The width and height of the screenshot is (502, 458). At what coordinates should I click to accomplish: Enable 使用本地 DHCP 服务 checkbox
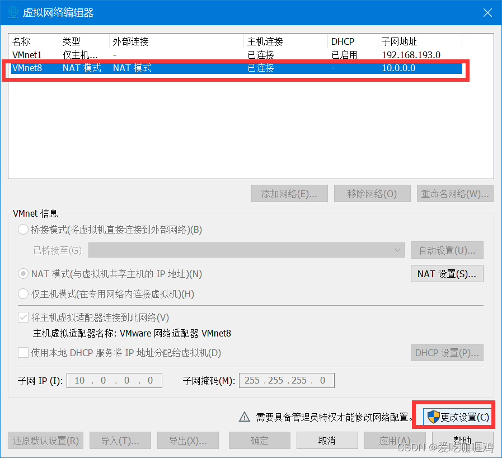[23, 353]
